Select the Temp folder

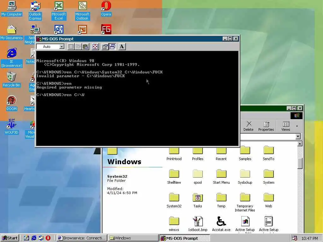221,201
